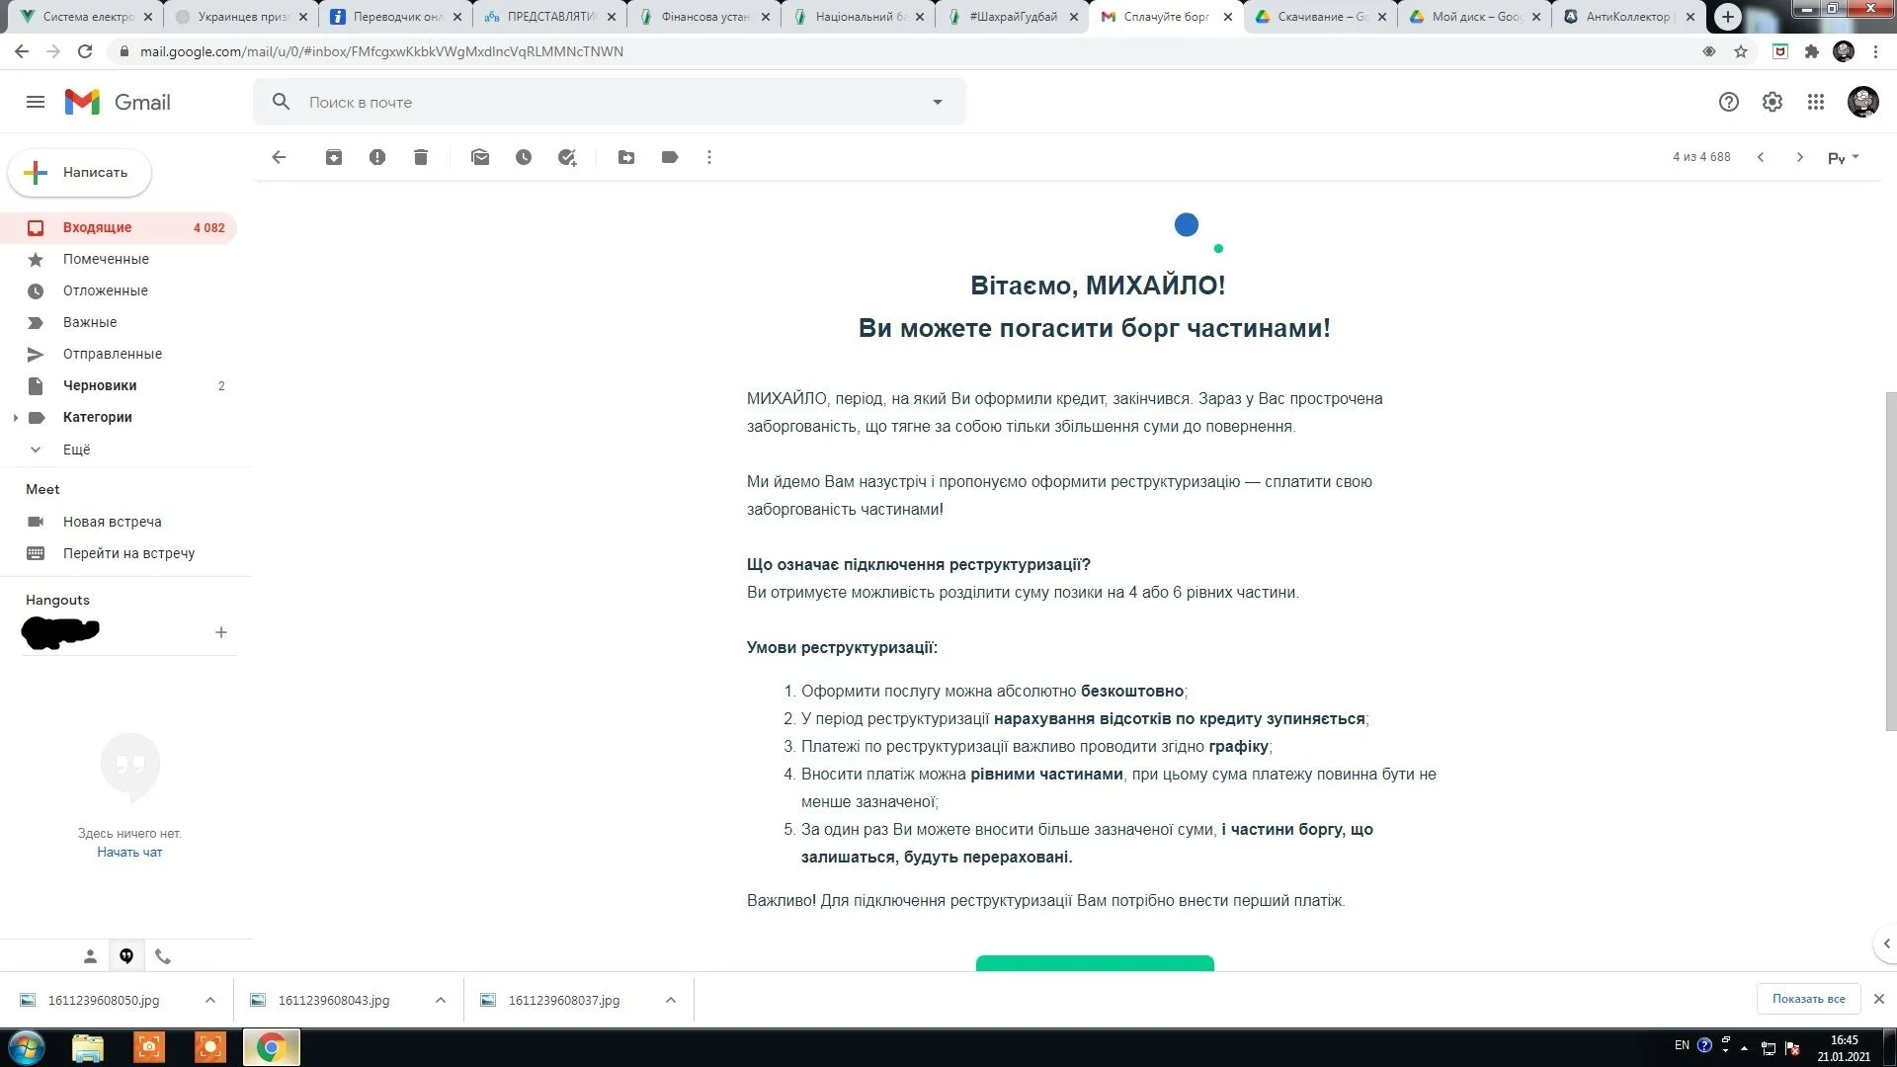Click the Написать compose button
This screenshot has height=1067, width=1897.
click(80, 173)
